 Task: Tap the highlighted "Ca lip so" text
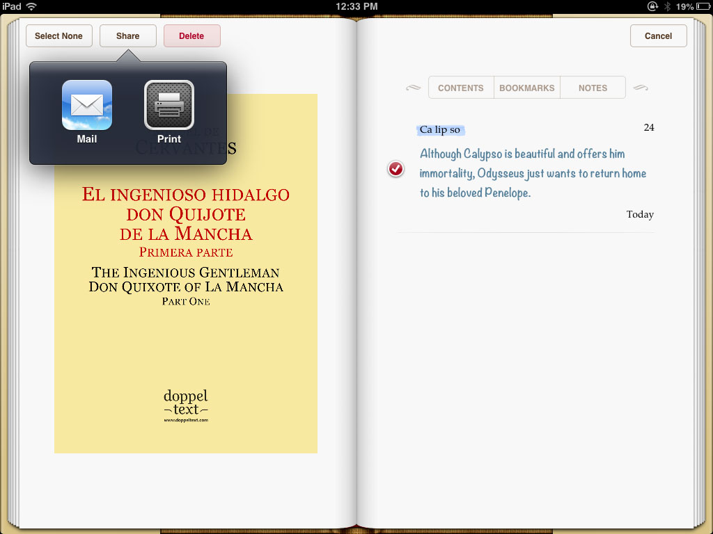click(x=440, y=130)
